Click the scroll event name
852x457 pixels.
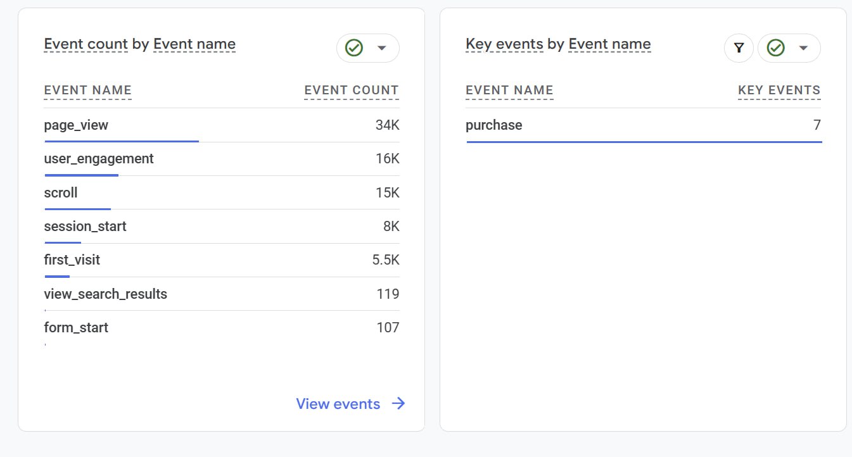click(61, 192)
